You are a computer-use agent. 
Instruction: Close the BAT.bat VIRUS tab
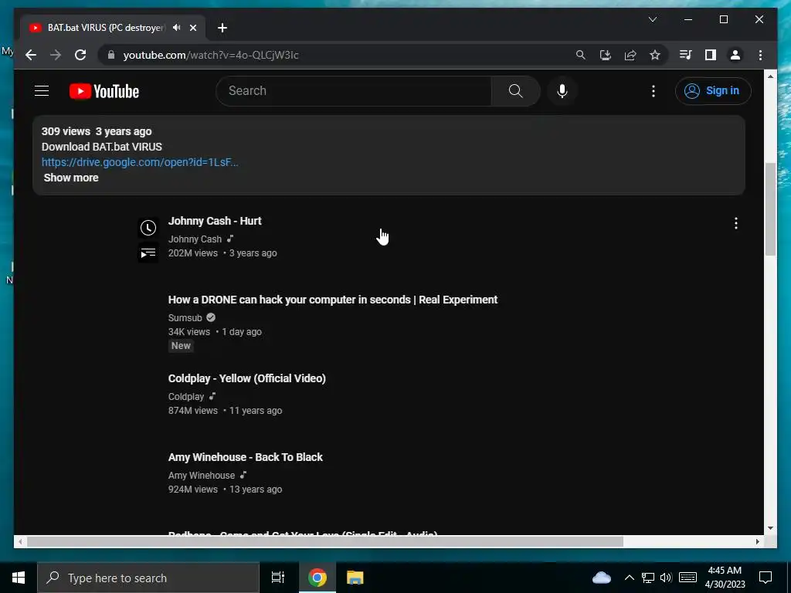tap(192, 28)
